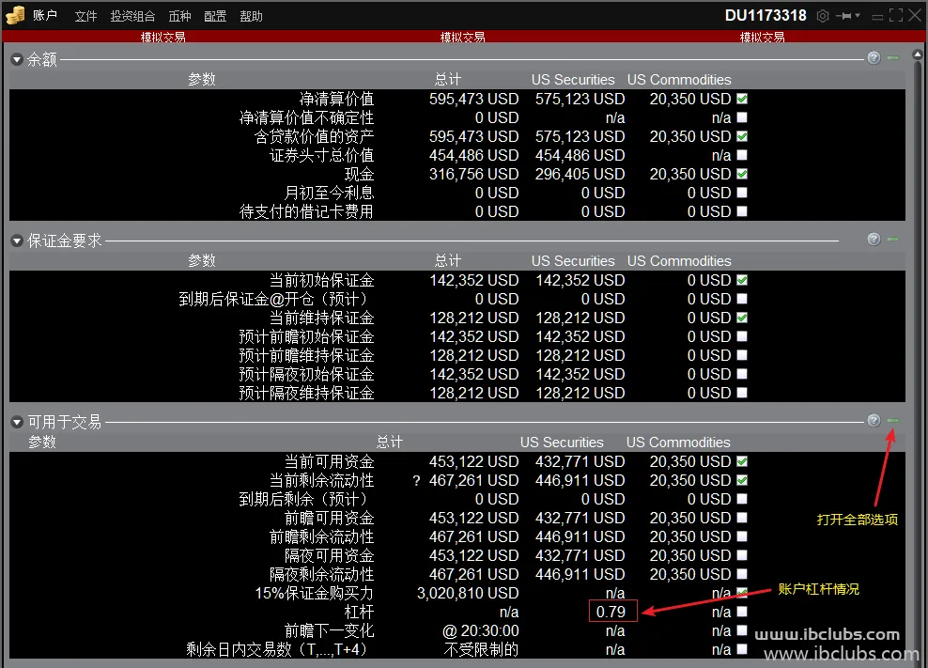Tick the 杠杆 row checkbox
The width and height of the screenshot is (928, 668).
point(742,612)
